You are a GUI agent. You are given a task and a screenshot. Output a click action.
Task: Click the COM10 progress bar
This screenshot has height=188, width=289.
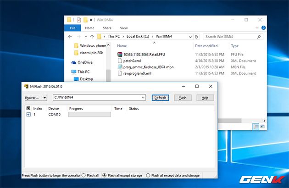pos(89,115)
